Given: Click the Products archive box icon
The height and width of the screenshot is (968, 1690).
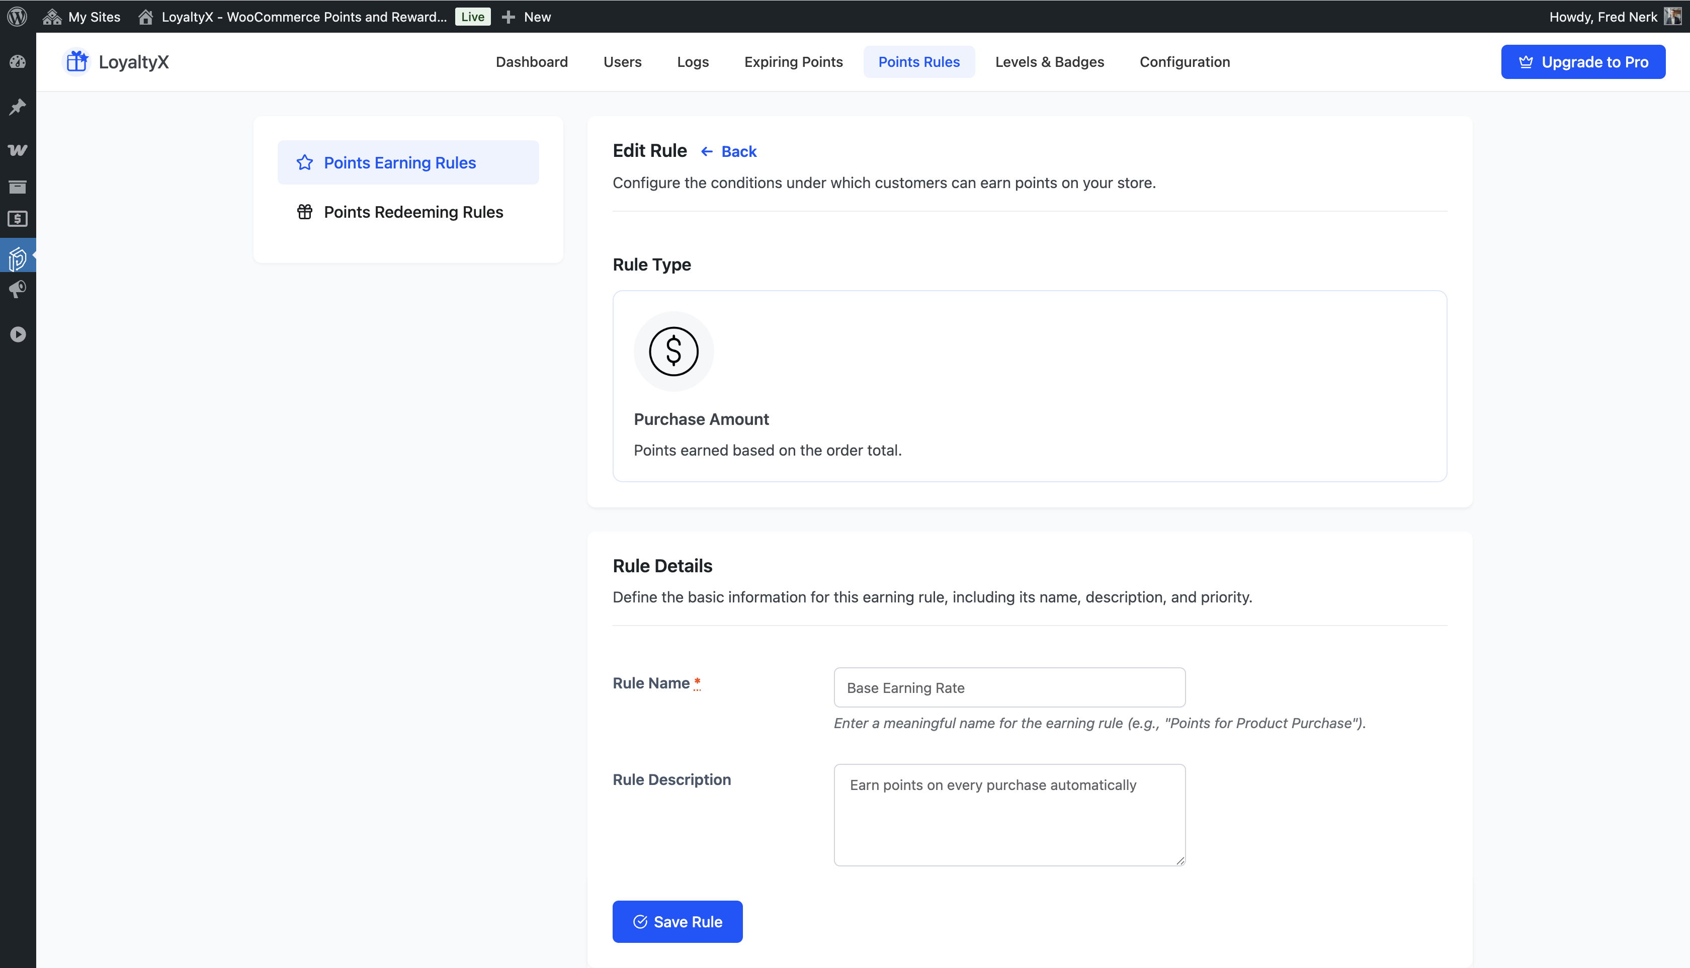Looking at the screenshot, I should [x=17, y=187].
